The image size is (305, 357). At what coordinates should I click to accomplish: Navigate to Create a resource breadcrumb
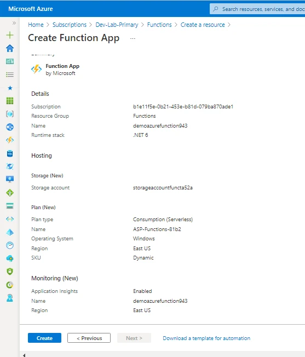(203, 25)
